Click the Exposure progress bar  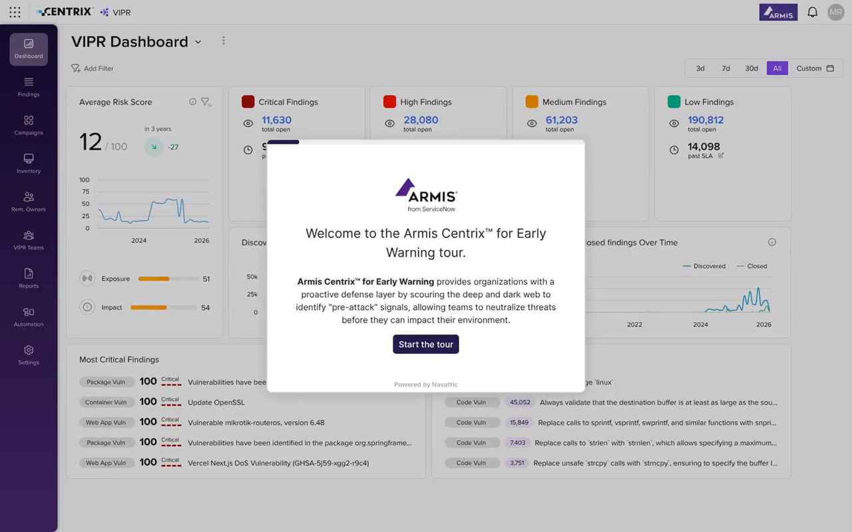(x=168, y=279)
